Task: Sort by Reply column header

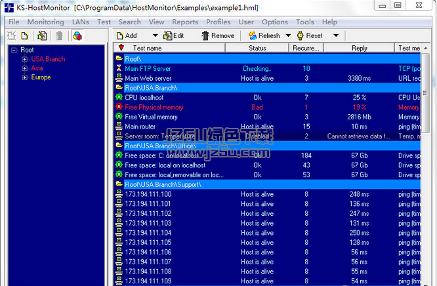Action: tap(359, 49)
